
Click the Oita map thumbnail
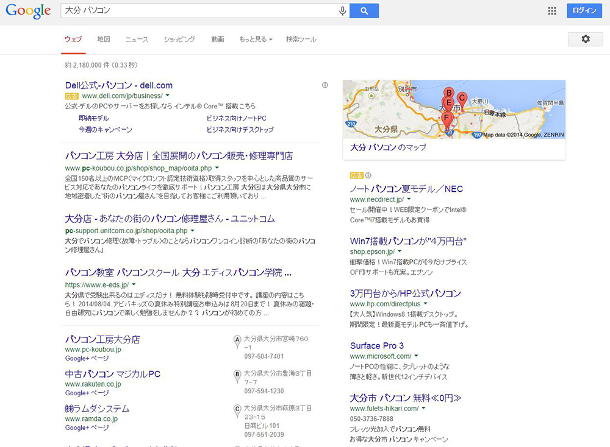pyautogui.click(x=454, y=110)
